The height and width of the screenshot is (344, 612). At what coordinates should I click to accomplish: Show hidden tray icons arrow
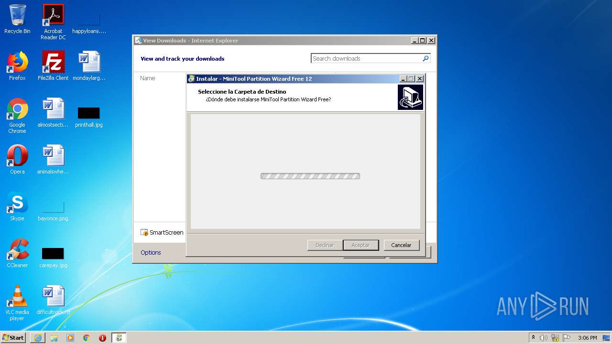[x=533, y=338]
